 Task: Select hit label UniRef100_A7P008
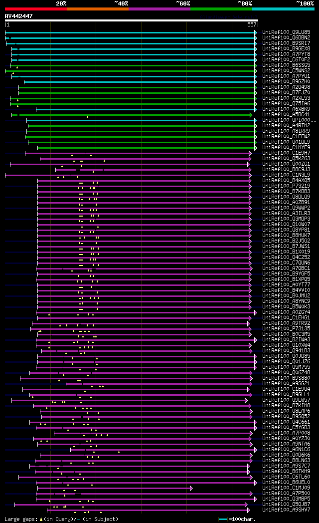(x=286, y=433)
